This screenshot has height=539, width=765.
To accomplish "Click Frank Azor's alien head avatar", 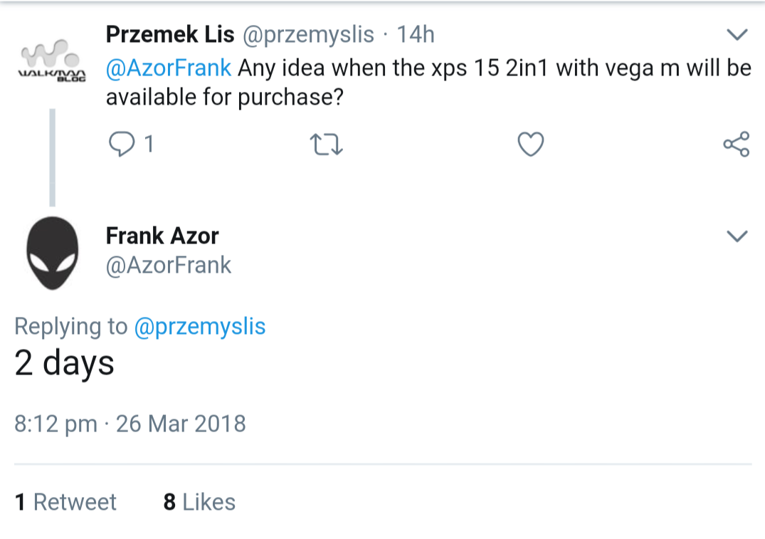I will (53, 253).
